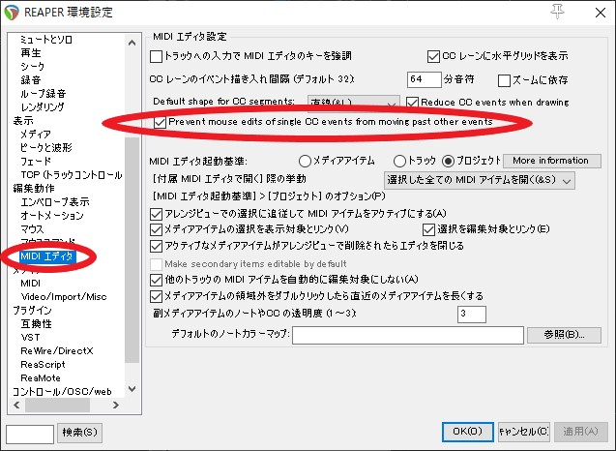Select 'TCP (トラックコントロール' in settings tree

pos(72,175)
